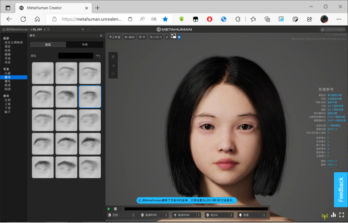Select the sculpt head tool icon in viewport
This screenshot has width=348, height=223.
click(113, 57)
